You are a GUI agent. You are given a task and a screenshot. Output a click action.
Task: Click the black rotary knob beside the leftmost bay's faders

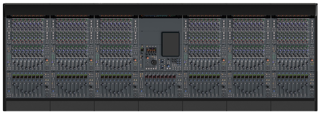tap(47, 87)
